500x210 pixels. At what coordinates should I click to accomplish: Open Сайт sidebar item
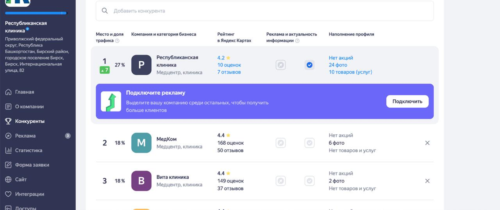coord(21,179)
